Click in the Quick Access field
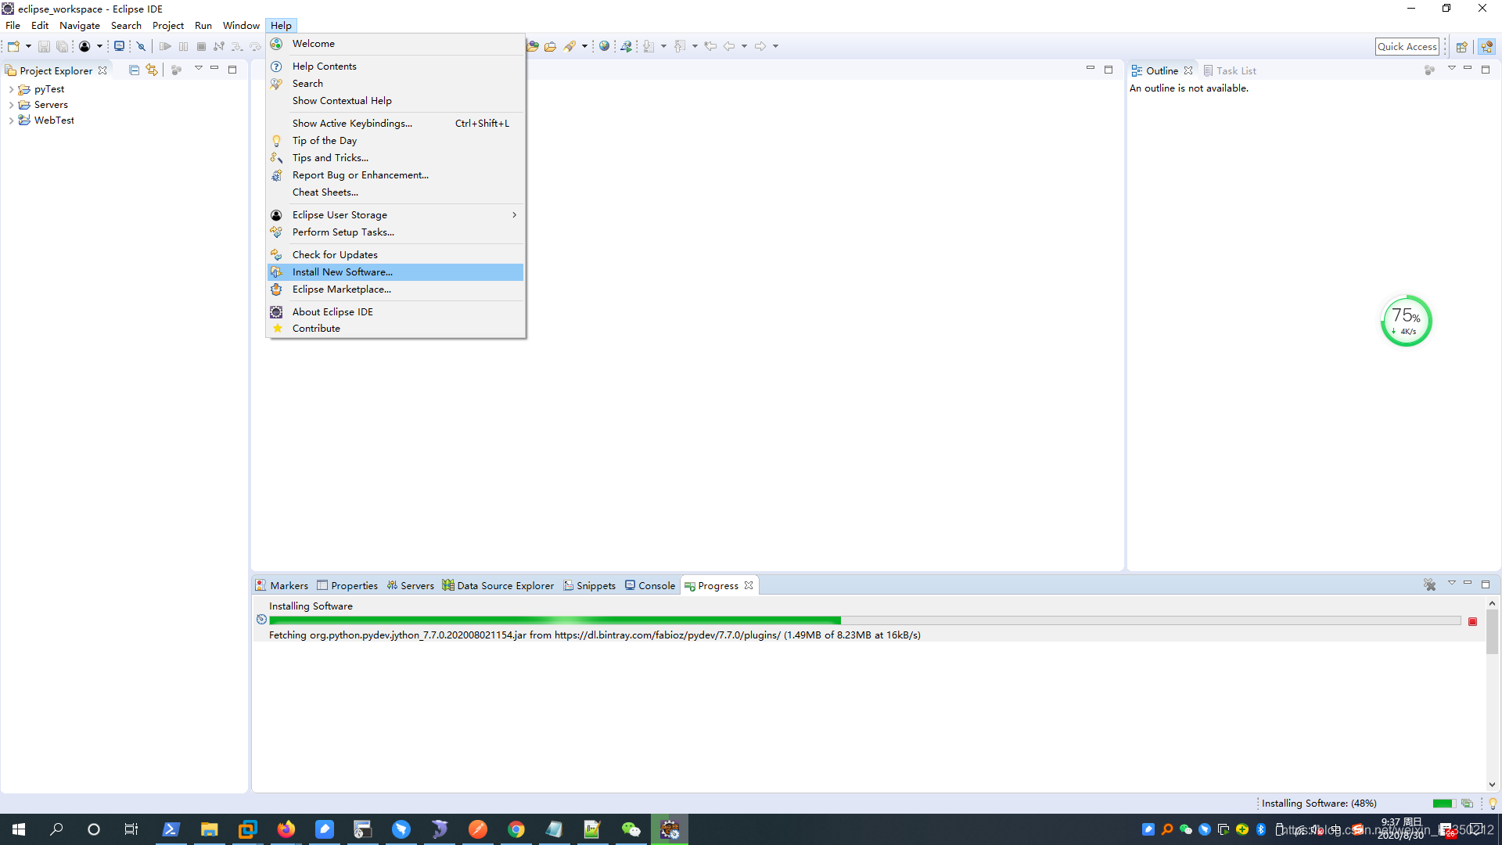The height and width of the screenshot is (845, 1502). tap(1407, 46)
